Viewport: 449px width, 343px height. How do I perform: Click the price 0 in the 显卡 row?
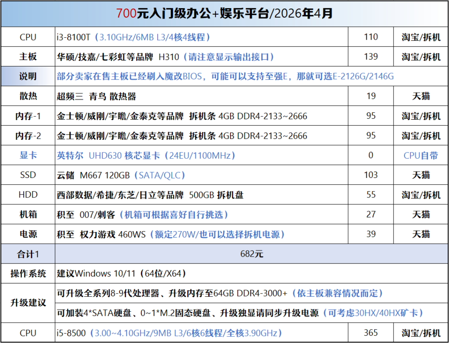(371, 155)
